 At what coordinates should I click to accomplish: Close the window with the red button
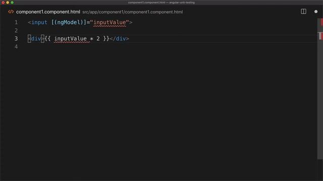click(3, 3)
